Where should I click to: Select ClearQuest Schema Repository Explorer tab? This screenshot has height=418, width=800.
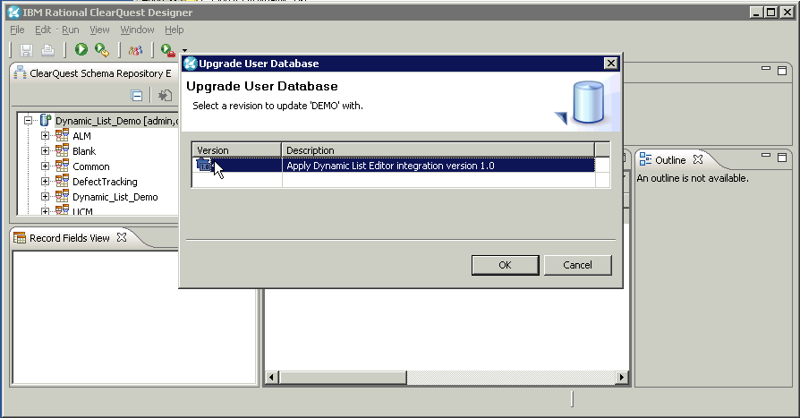click(100, 73)
